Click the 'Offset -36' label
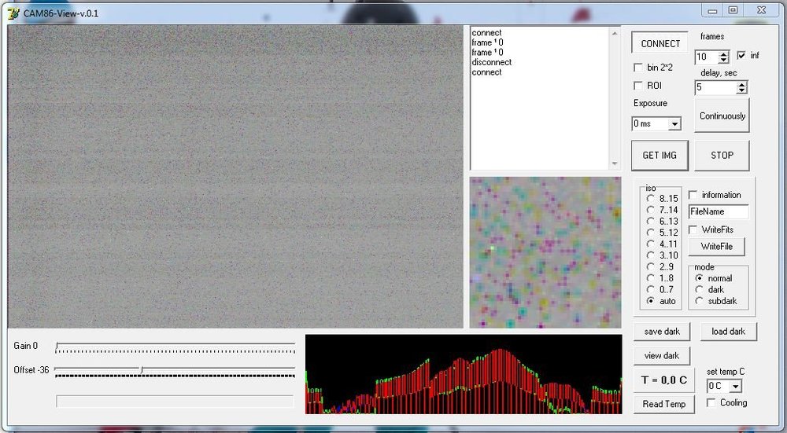Viewport: 787px width, 433px height. (x=31, y=370)
